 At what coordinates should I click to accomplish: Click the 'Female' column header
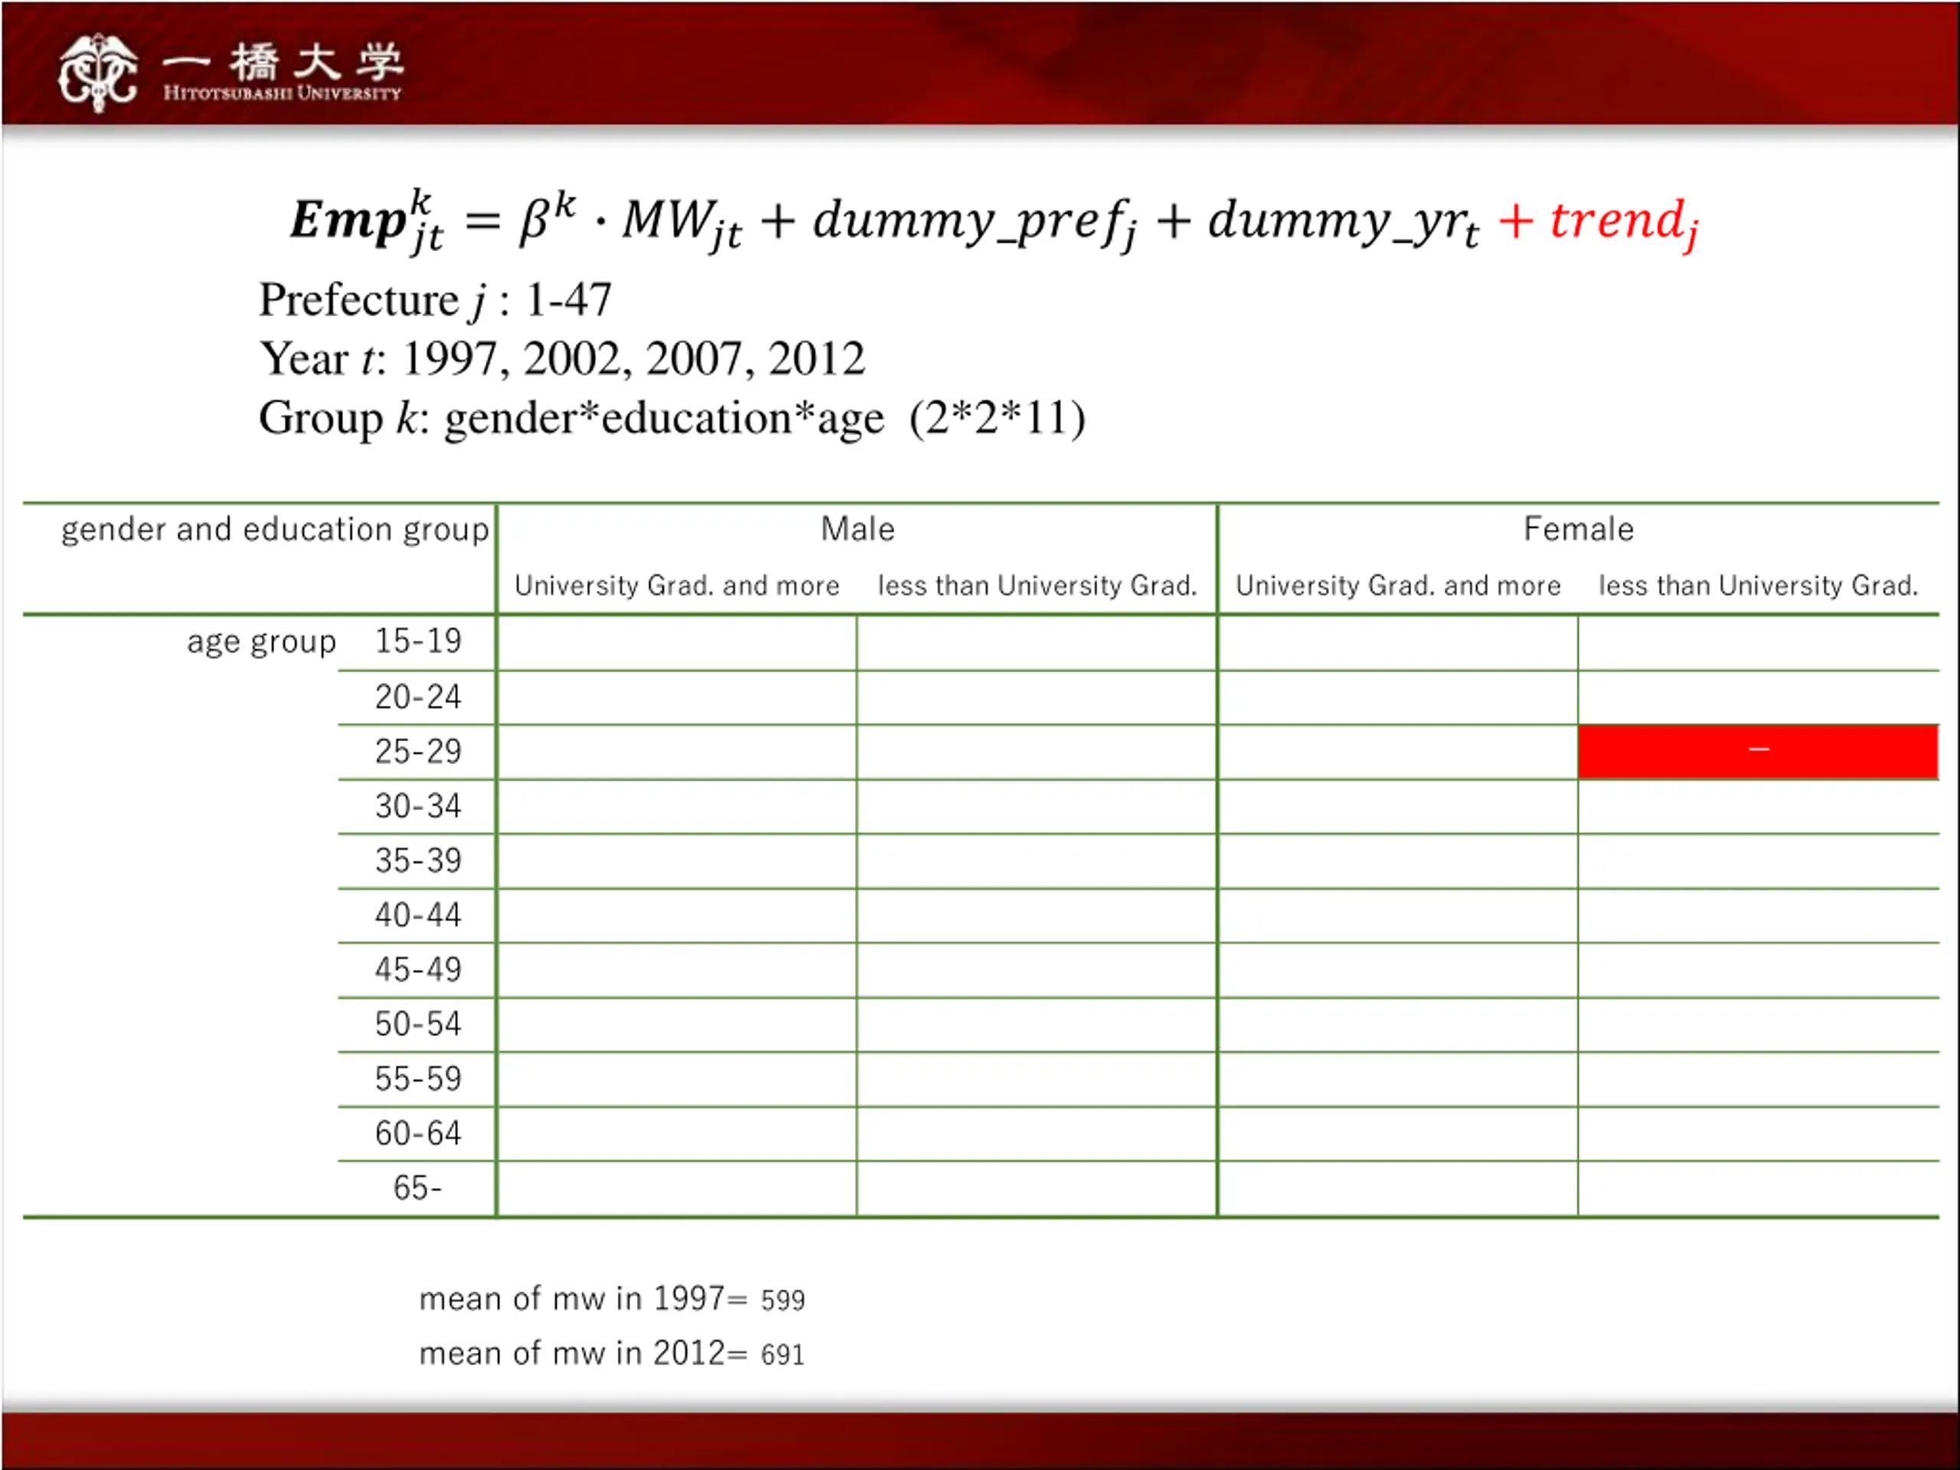pyautogui.click(x=1579, y=529)
